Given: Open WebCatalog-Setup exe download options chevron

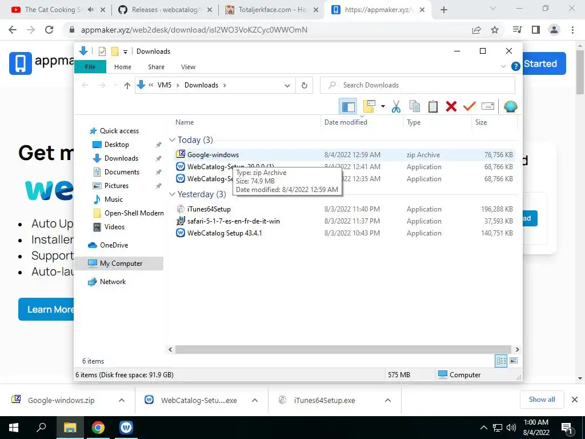Looking at the screenshot, I should click(255, 400).
